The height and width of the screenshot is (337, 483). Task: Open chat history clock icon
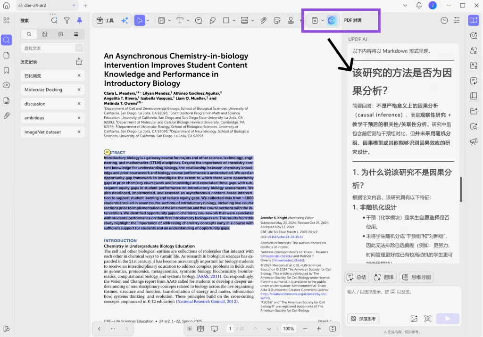(444, 21)
